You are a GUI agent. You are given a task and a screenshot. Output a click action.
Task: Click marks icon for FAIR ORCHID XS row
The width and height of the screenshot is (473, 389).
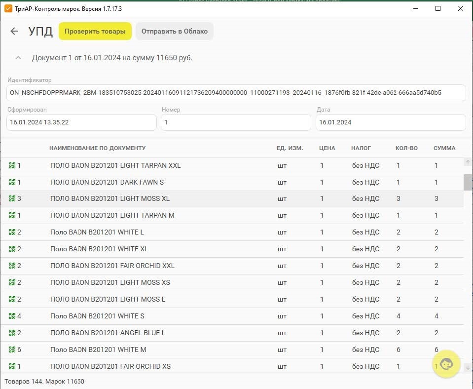12,366
